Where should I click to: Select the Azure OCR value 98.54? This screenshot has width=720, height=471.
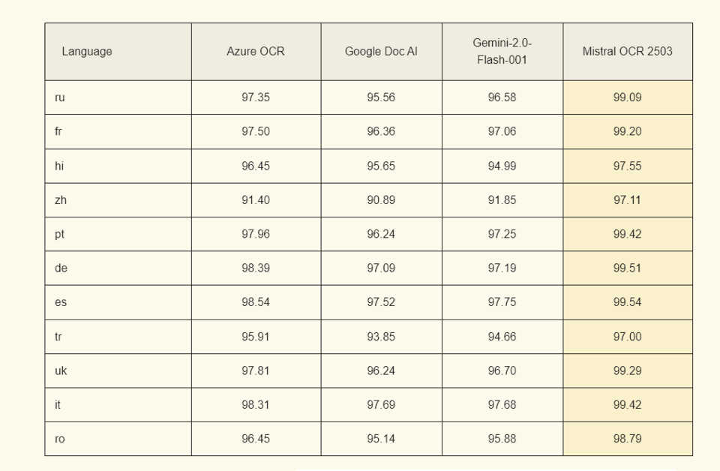click(256, 302)
